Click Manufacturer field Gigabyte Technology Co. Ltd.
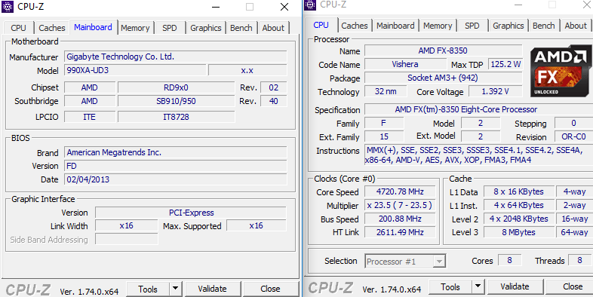The height and width of the screenshot is (297, 593). [176, 57]
